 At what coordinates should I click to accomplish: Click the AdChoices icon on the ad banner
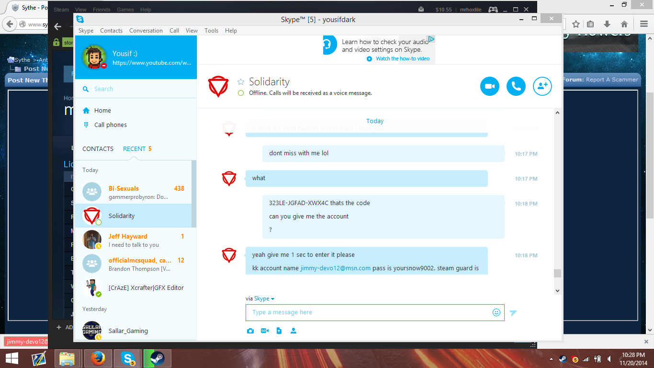(x=431, y=39)
